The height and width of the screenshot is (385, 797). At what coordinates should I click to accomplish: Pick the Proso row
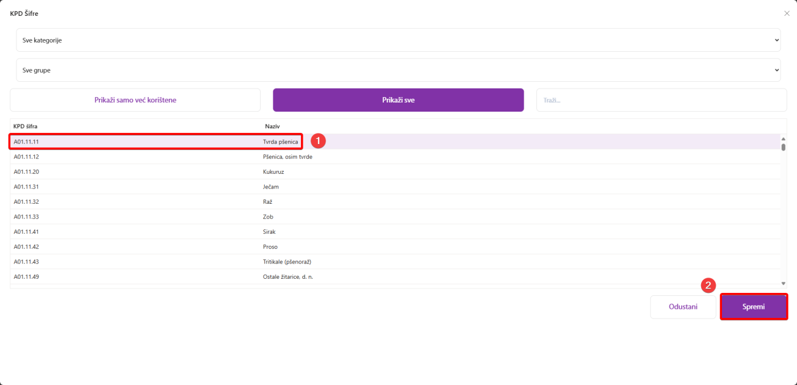(x=270, y=247)
